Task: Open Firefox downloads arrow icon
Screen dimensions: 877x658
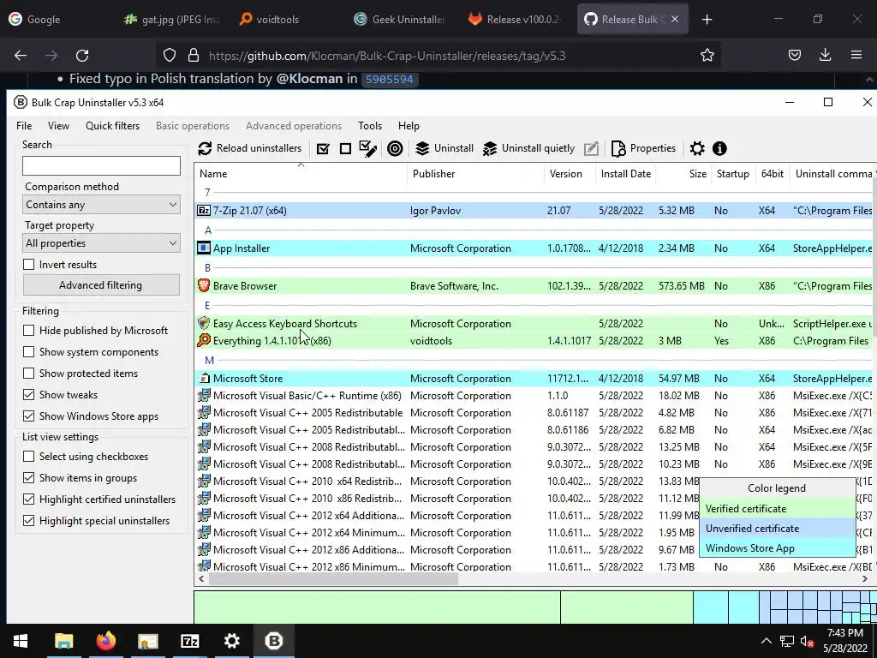Action: click(x=825, y=55)
